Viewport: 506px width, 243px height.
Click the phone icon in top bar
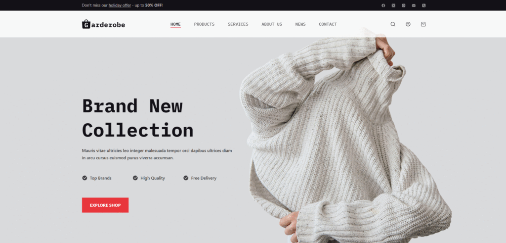coord(423,5)
